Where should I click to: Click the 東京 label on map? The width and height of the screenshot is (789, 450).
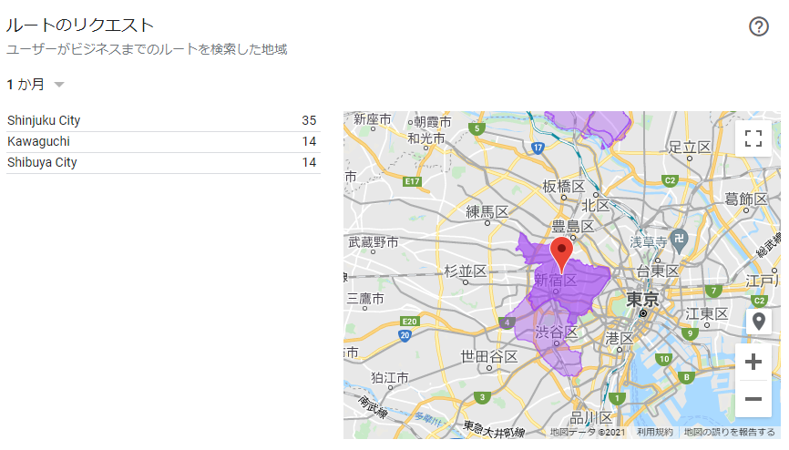click(642, 300)
